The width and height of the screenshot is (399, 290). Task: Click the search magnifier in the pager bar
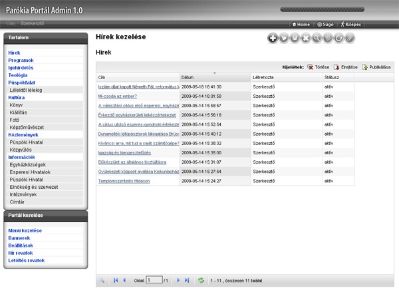103,281
